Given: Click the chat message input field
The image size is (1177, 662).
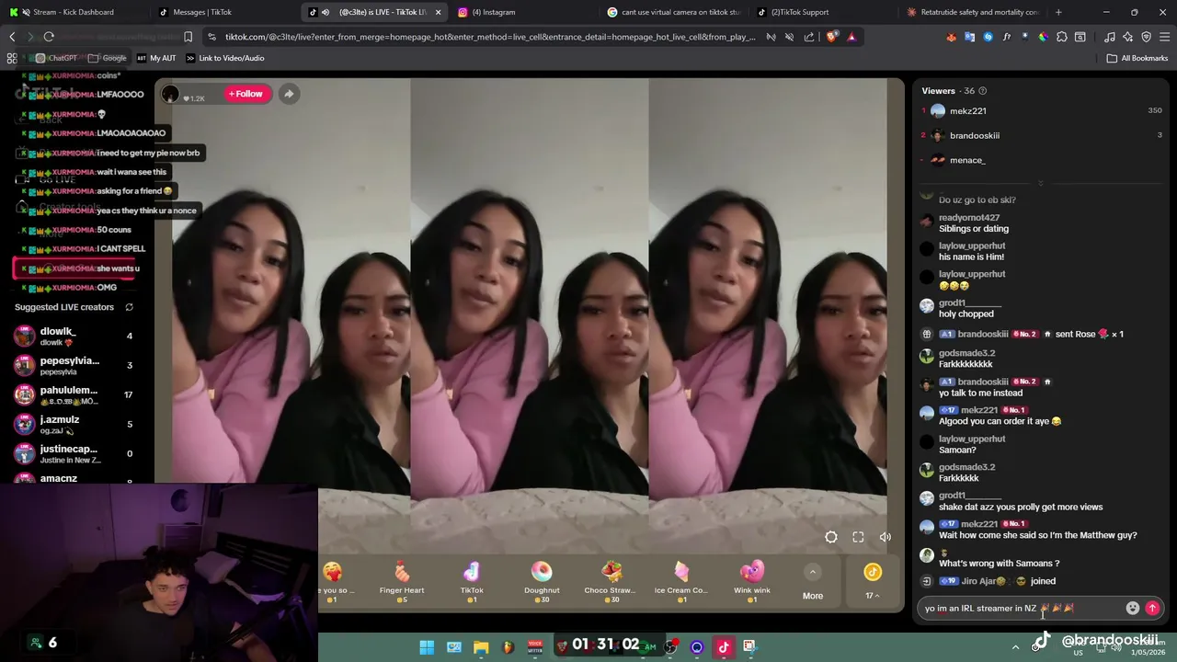Looking at the screenshot, I should coord(1021,608).
